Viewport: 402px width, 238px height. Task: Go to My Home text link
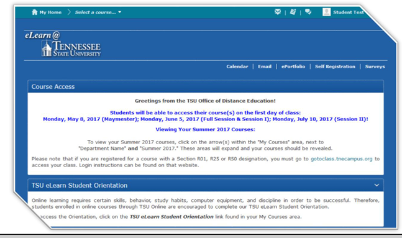coord(50,12)
